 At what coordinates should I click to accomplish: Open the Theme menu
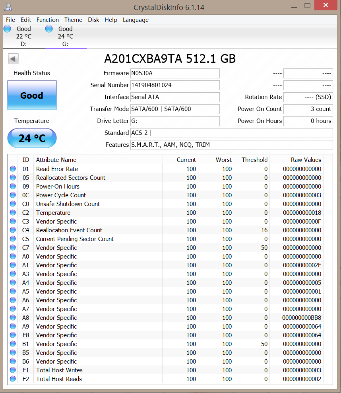(x=73, y=20)
